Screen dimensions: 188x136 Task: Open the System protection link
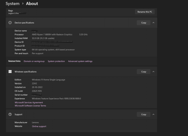56,61
